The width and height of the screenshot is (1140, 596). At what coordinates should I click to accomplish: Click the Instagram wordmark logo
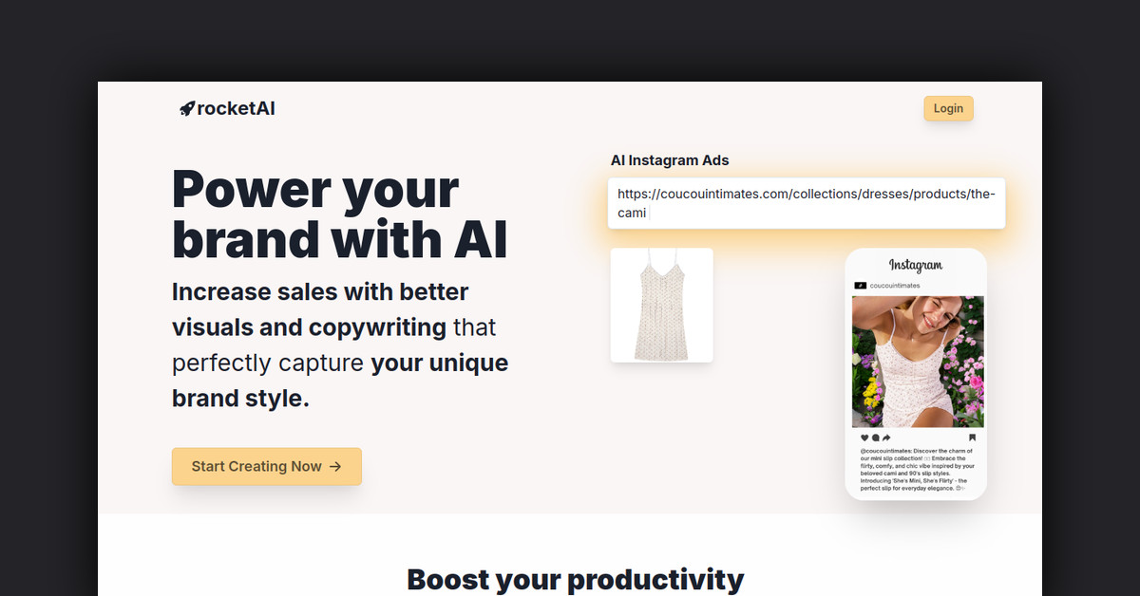(916, 266)
